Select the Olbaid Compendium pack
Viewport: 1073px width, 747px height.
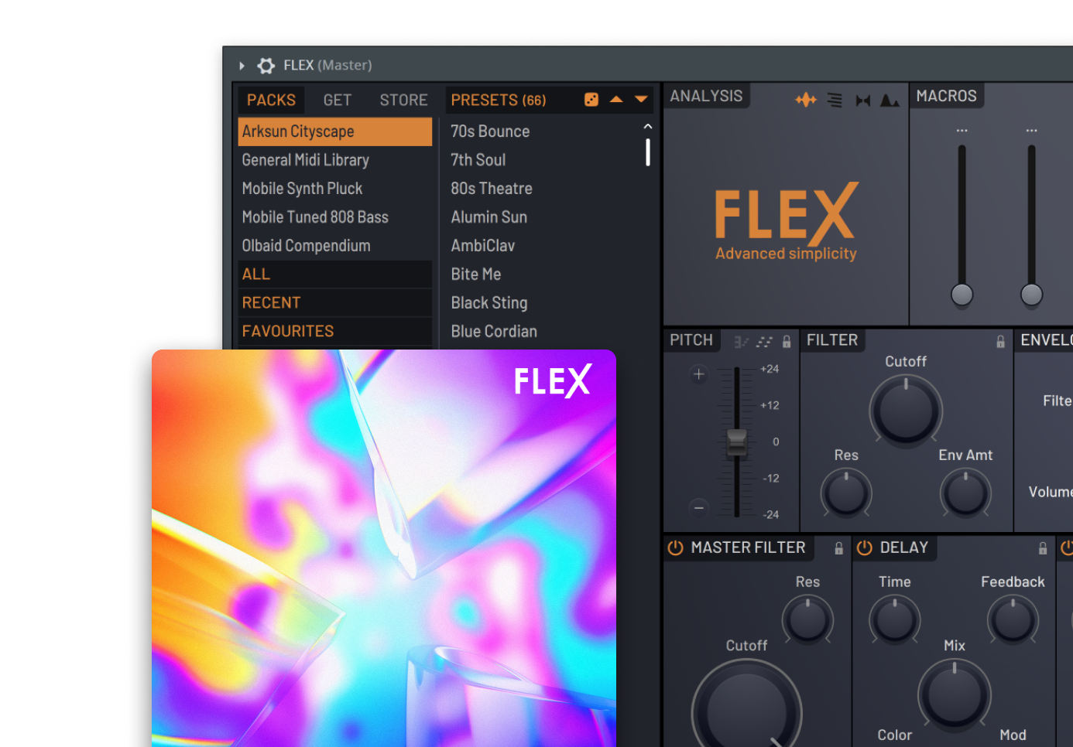click(x=335, y=246)
